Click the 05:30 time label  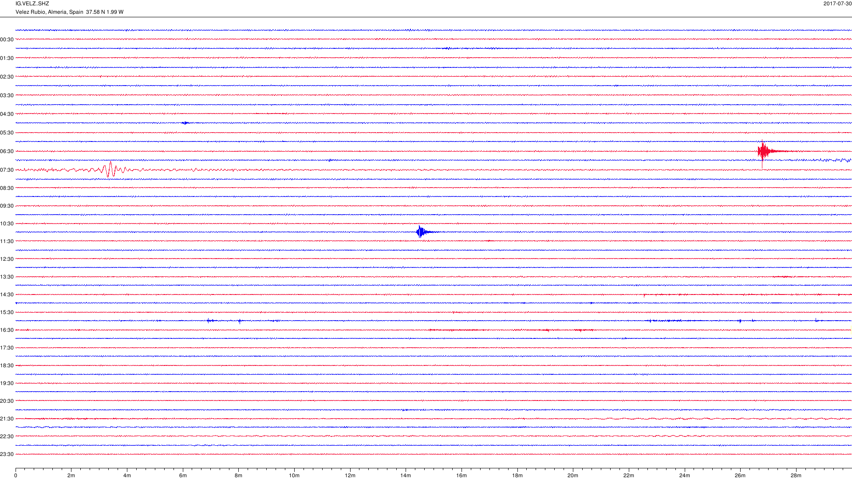7,133
